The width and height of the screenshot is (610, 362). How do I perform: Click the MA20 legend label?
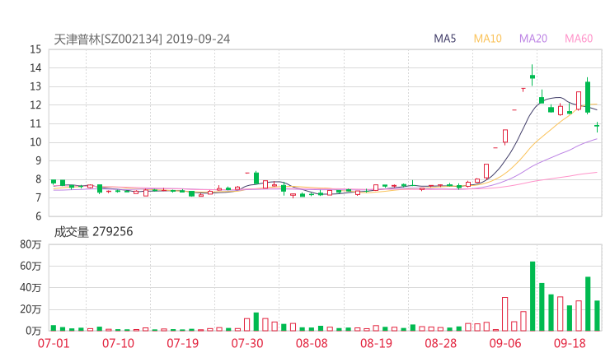pyautogui.click(x=533, y=39)
